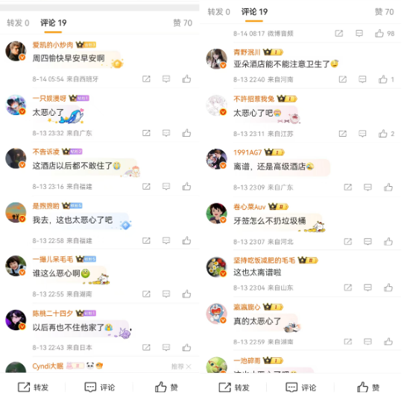Like the 真的太恶心了 comment
Viewport: 410px width, 393px height.
388,341
